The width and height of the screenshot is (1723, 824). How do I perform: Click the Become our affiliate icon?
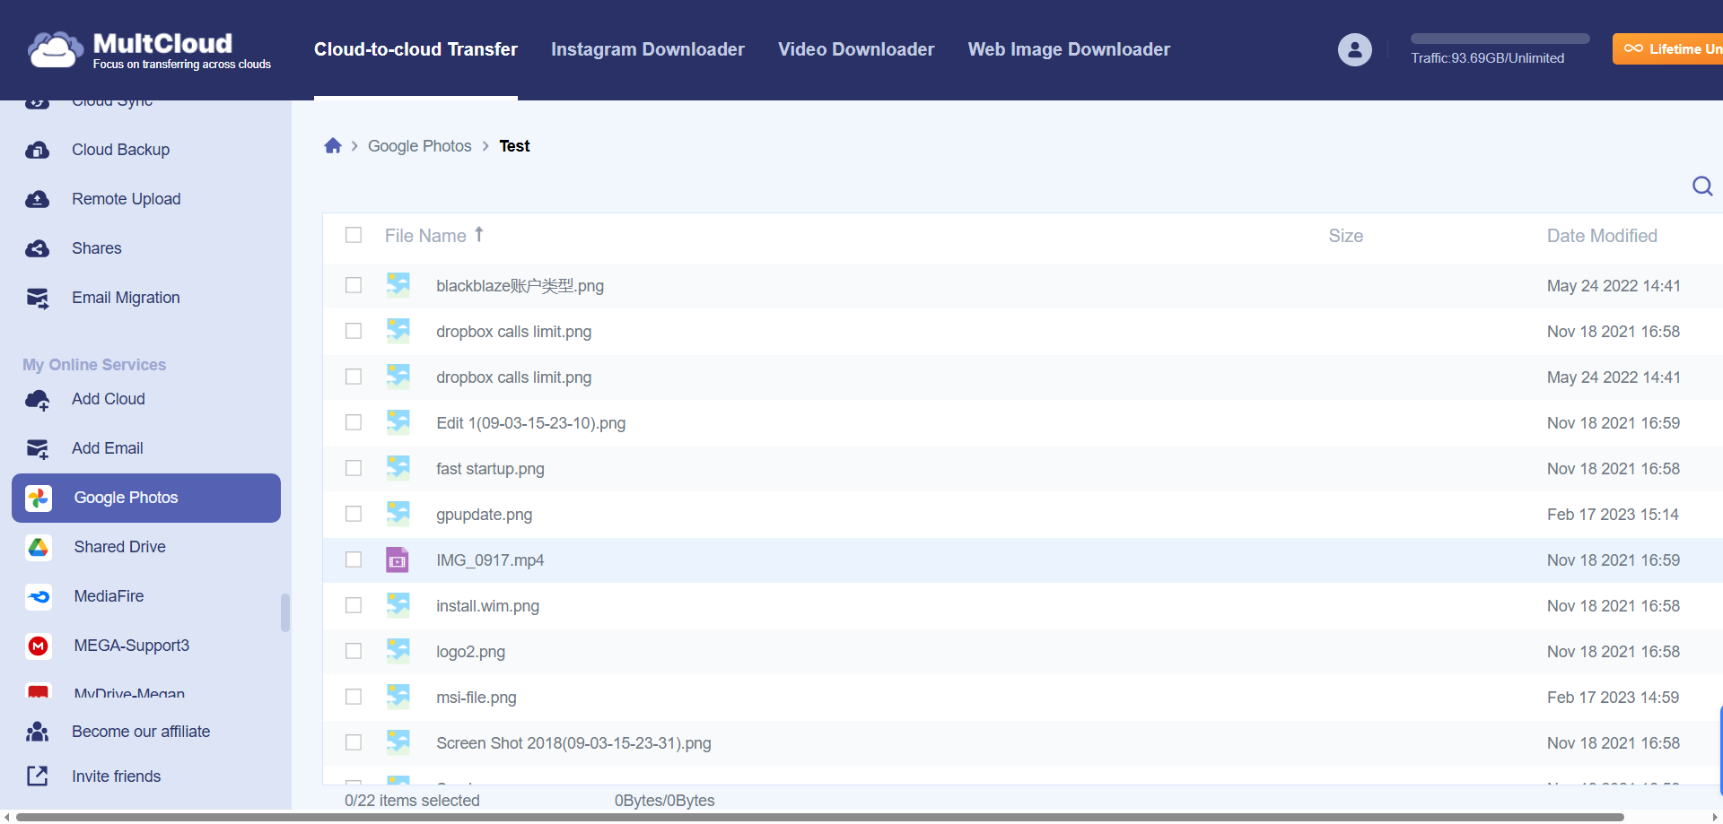[38, 732]
